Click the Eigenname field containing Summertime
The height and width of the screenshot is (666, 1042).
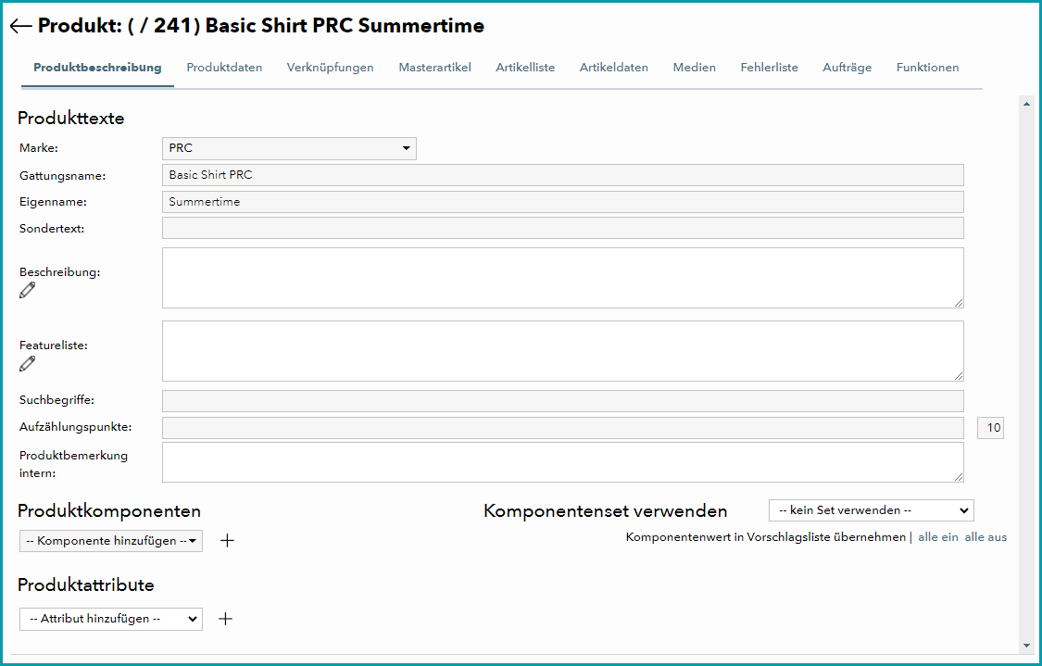click(563, 202)
